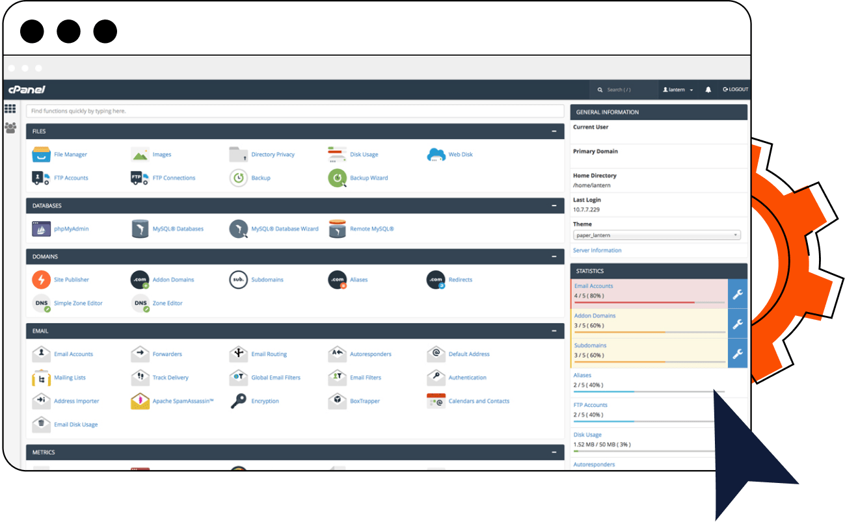
Task: Open the Images icon
Action: point(140,155)
